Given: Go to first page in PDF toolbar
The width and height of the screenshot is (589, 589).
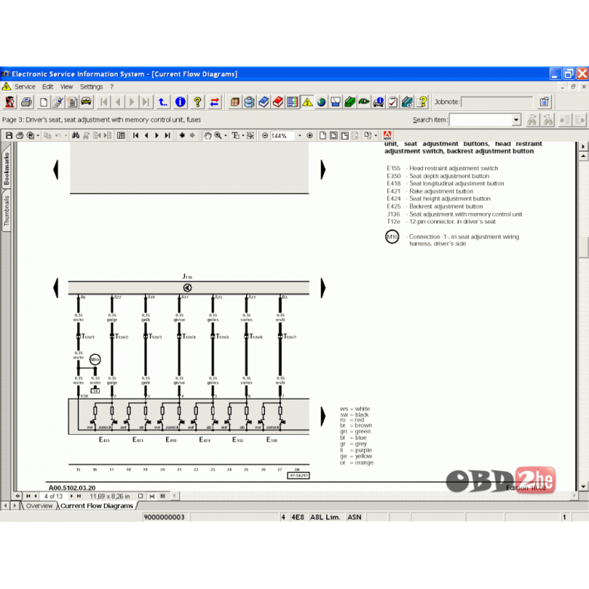Looking at the screenshot, I should (136, 136).
